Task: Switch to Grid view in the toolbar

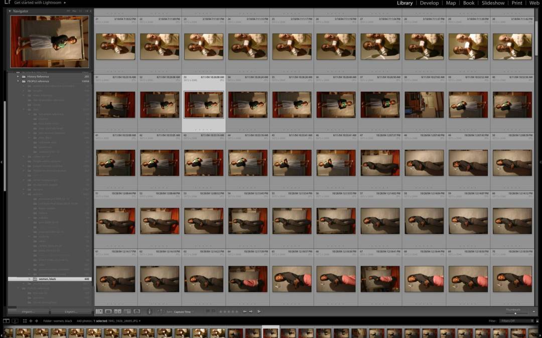Action: tap(99, 311)
